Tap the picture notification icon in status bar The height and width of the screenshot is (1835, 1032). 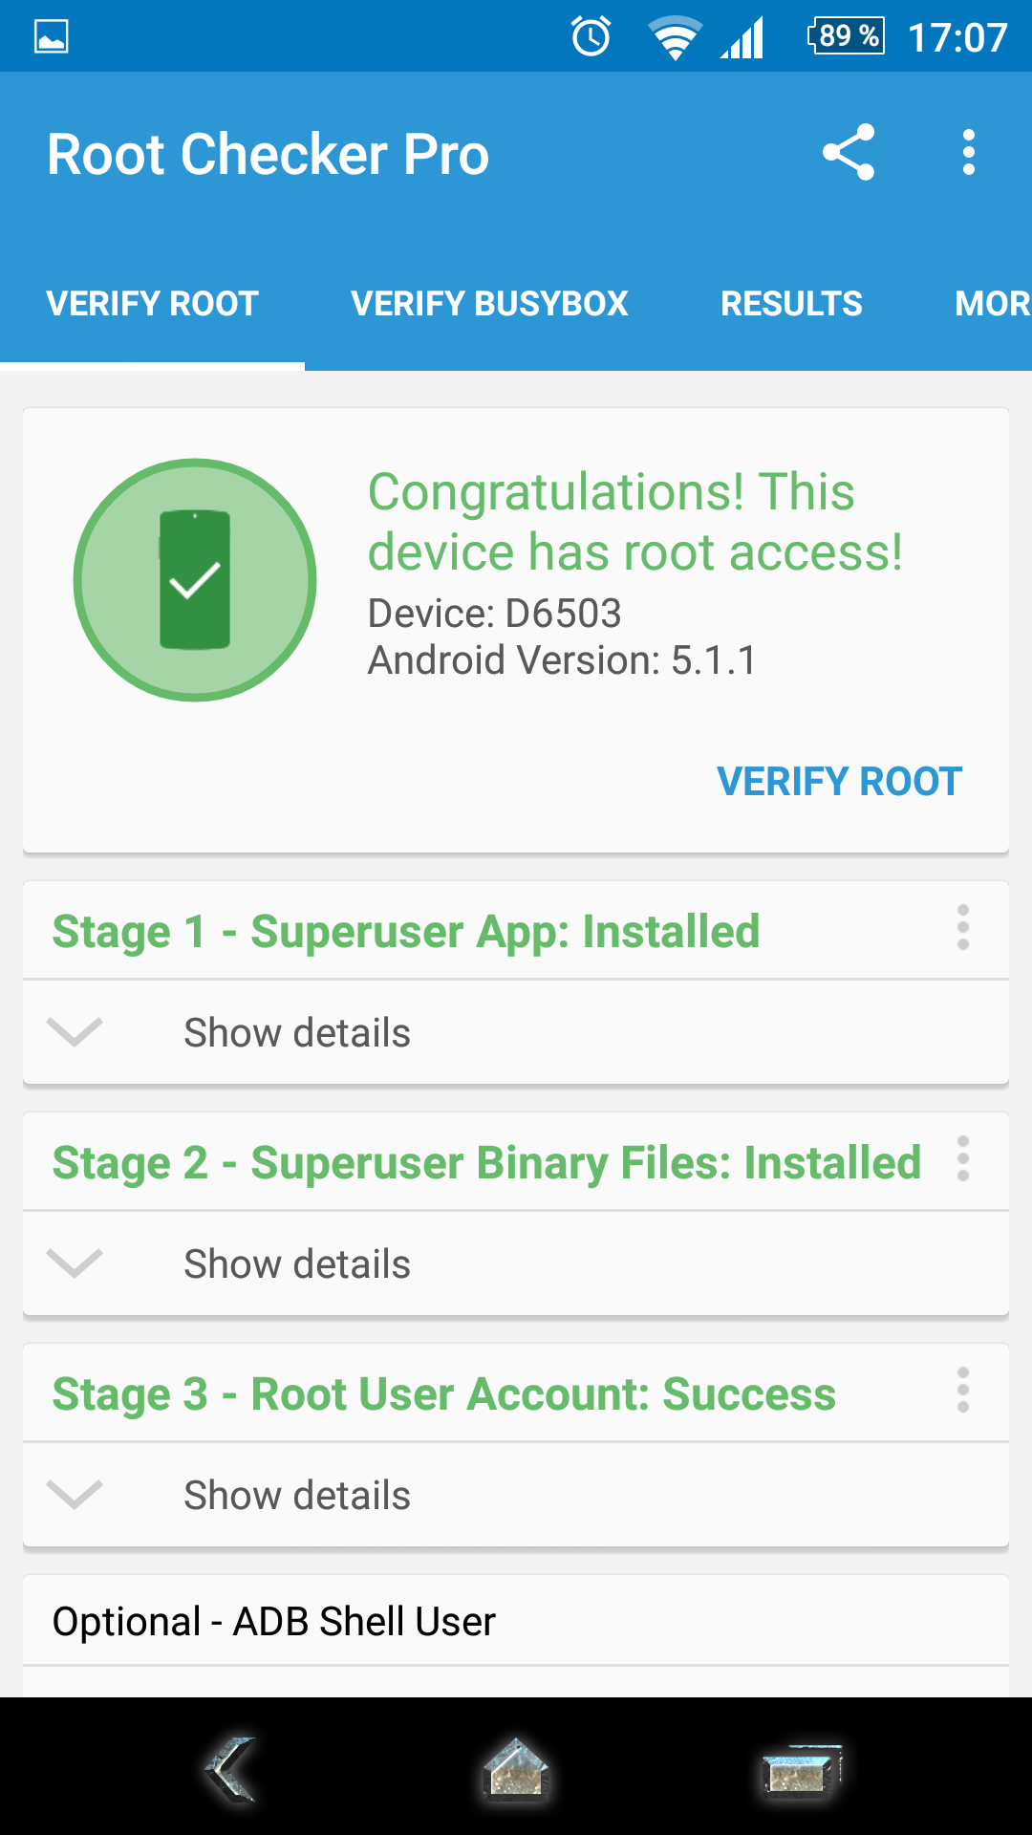click(52, 36)
